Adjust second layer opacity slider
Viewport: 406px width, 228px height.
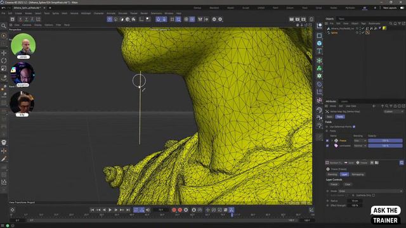[385, 146]
